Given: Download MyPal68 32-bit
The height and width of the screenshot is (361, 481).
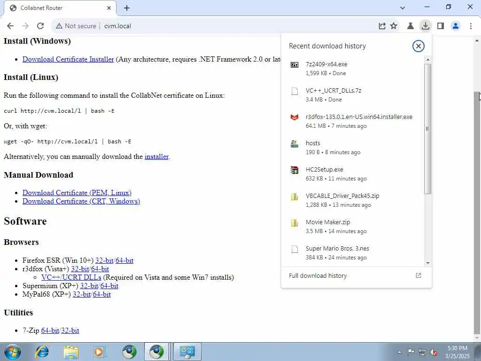Looking at the screenshot, I should pos(82,294).
